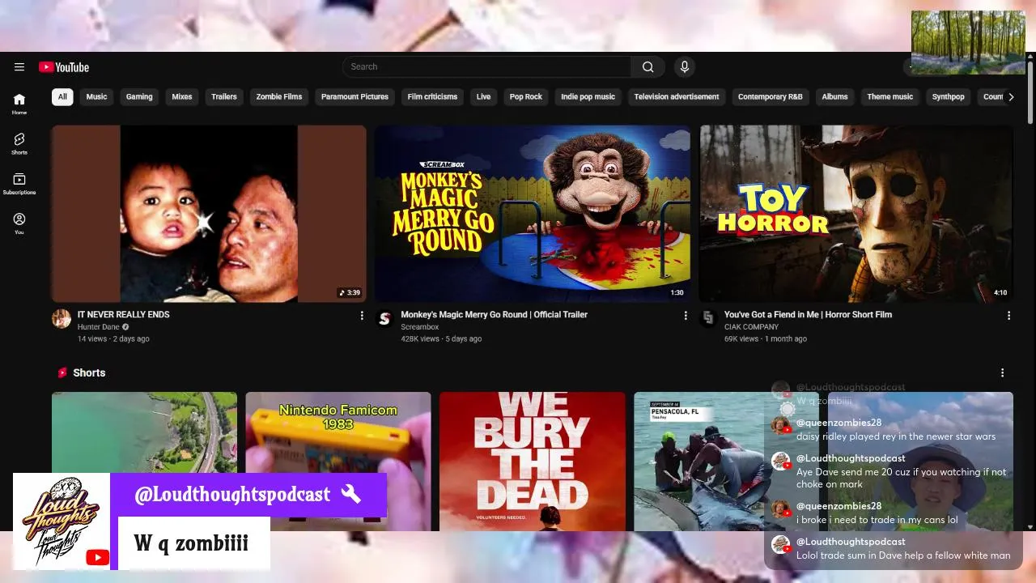Click the IT NEVER REALLY ENDS title
Image resolution: width=1036 pixels, height=583 pixels.
coord(124,314)
